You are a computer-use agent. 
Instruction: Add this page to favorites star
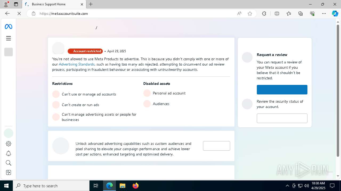point(250,14)
